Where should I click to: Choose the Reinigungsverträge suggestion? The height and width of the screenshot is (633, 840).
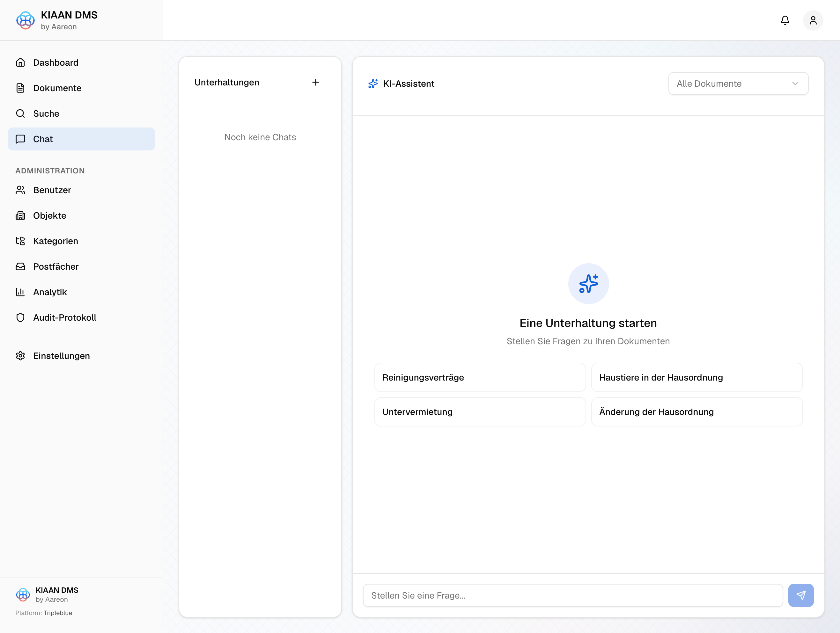[x=480, y=377]
